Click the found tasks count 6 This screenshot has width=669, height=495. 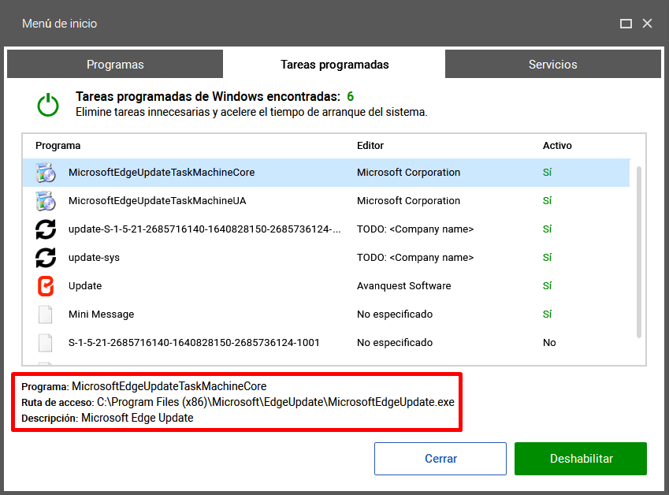click(x=351, y=96)
